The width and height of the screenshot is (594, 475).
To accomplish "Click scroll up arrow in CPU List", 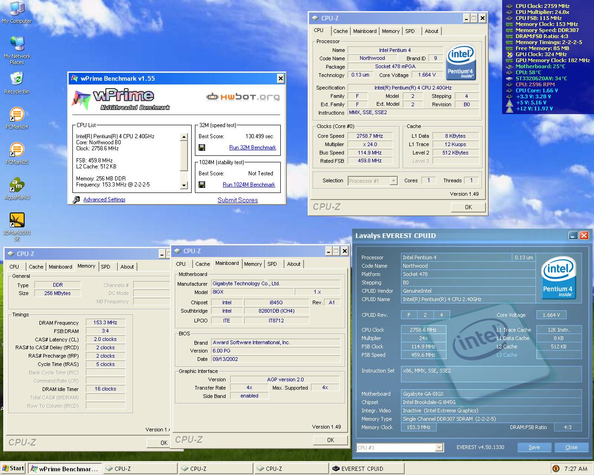I will pyautogui.click(x=184, y=137).
